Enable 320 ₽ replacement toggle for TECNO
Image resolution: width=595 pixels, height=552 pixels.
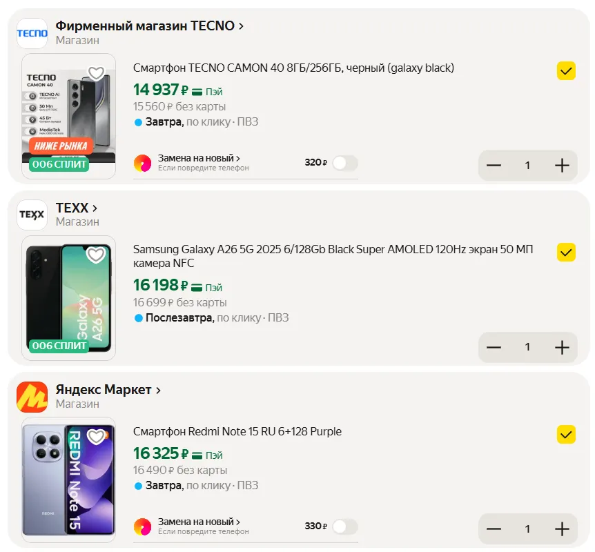click(345, 163)
